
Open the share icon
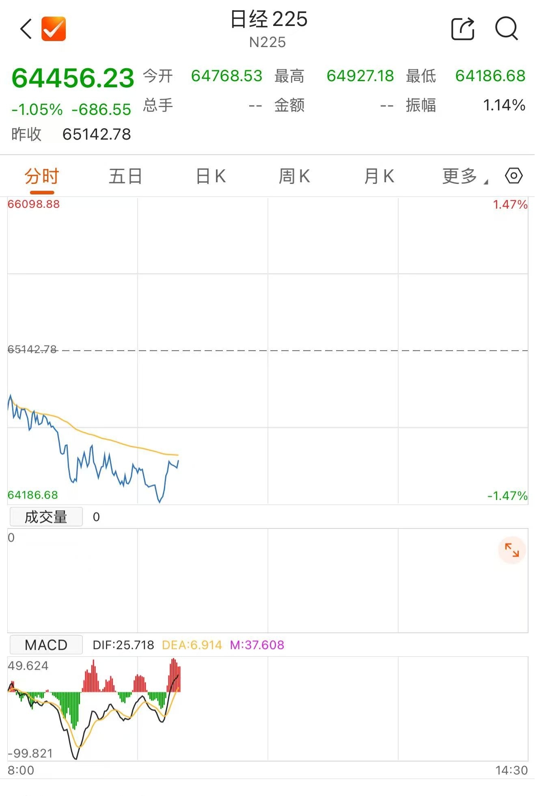click(463, 29)
